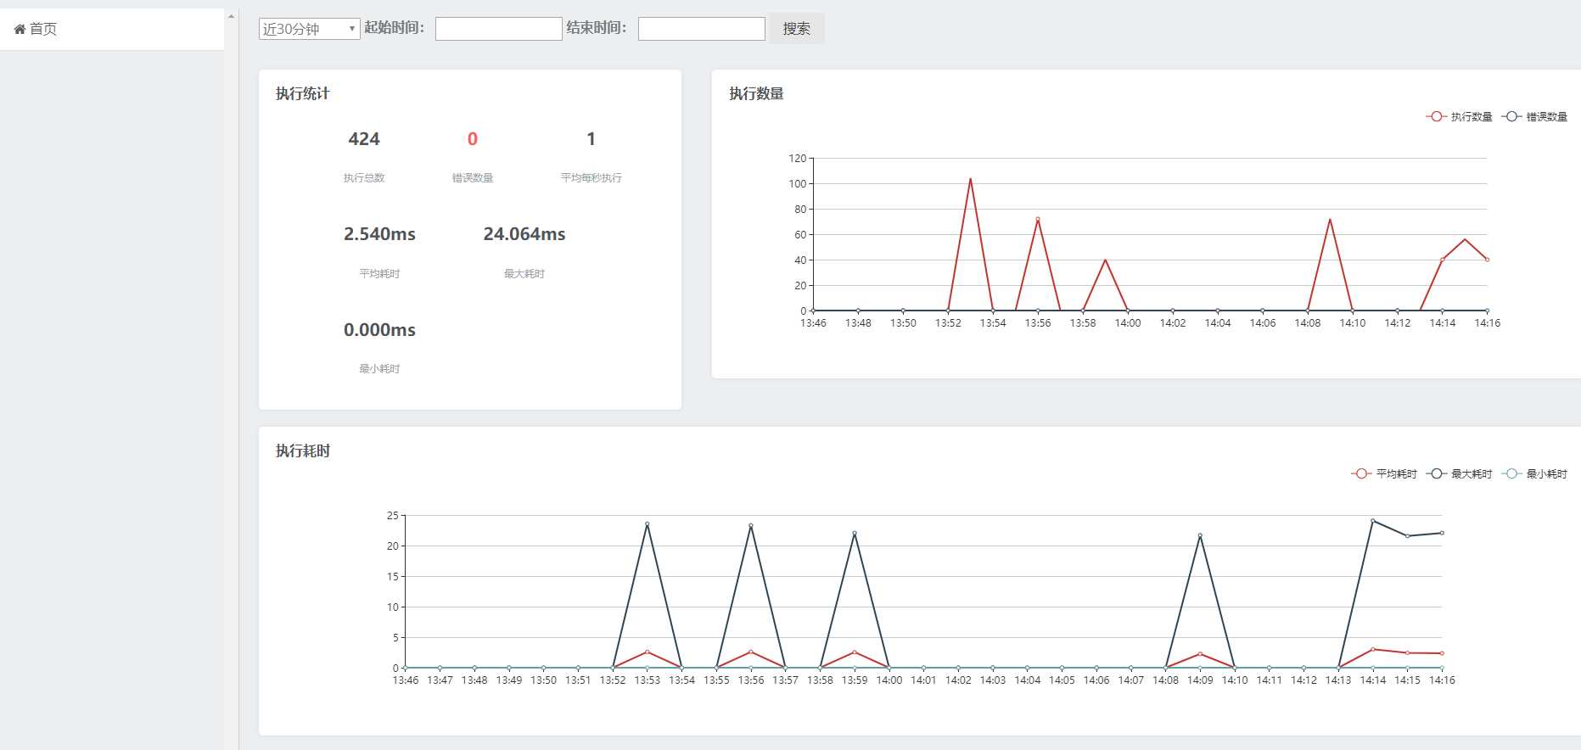This screenshot has height=750, width=1581.
Task: Toggle 执行数量 legend in the execution count chart
Action: (1459, 117)
